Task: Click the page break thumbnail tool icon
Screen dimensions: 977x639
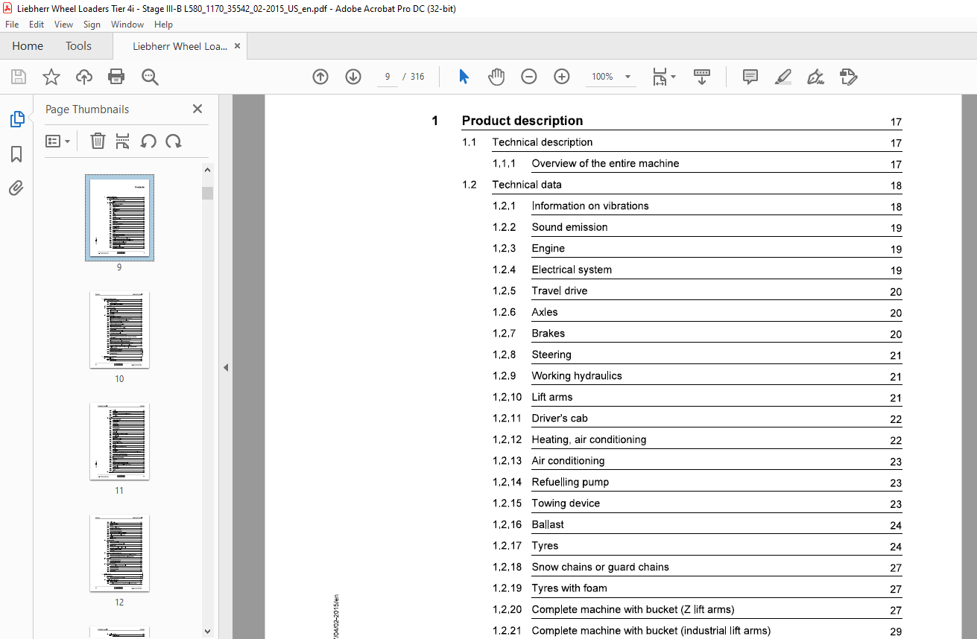Action: tap(123, 141)
